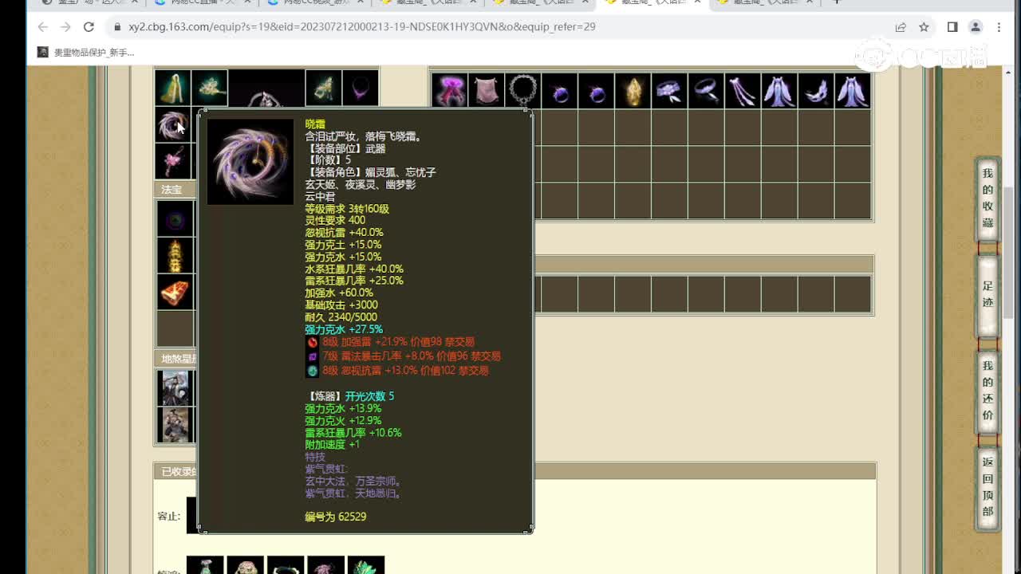Pick the white ribbon tassel inventory item
1021x574 pixels.
point(743,91)
